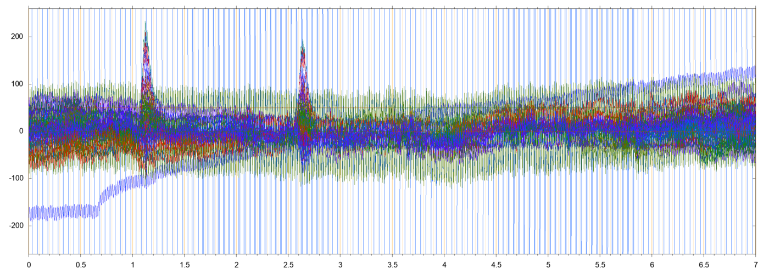Click the x-axis label 7
Screen dimensions: 769x274
pos(756,264)
